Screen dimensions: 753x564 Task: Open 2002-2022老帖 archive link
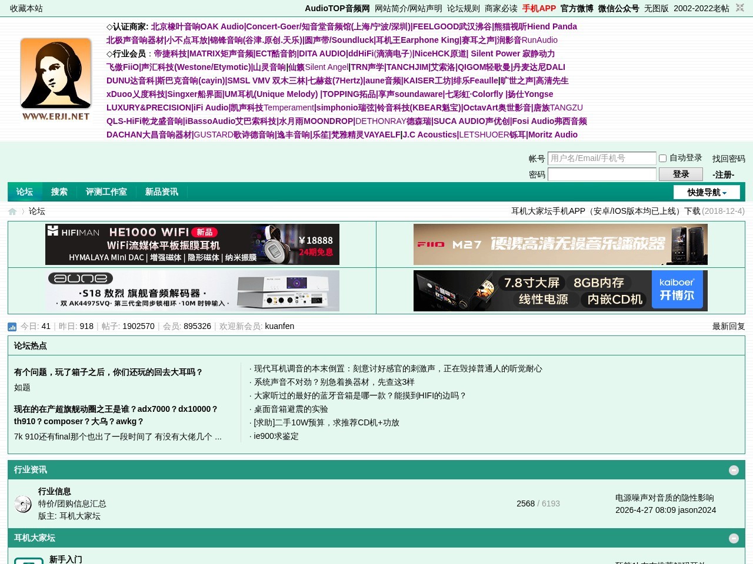(701, 8)
